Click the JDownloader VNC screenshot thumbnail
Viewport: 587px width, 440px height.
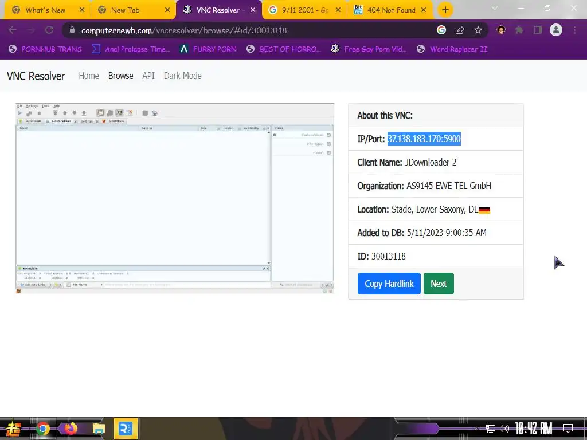tap(175, 198)
